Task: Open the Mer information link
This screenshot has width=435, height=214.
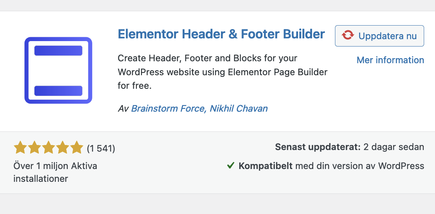Action: tap(390, 60)
